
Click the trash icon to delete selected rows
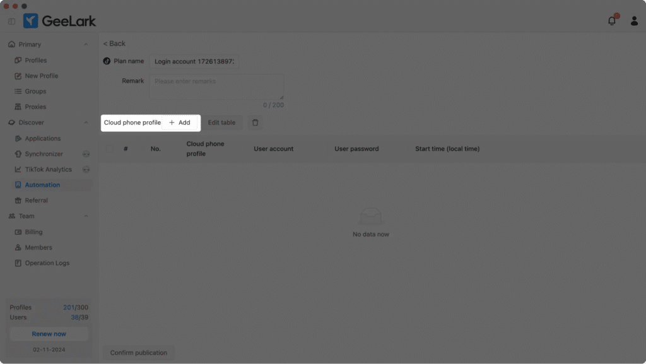255,122
